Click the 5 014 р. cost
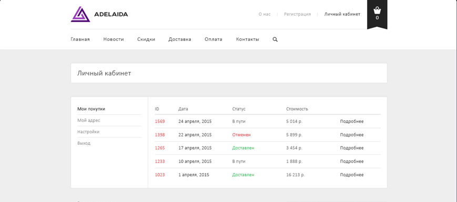The height and width of the screenshot is (202, 457). click(294, 122)
